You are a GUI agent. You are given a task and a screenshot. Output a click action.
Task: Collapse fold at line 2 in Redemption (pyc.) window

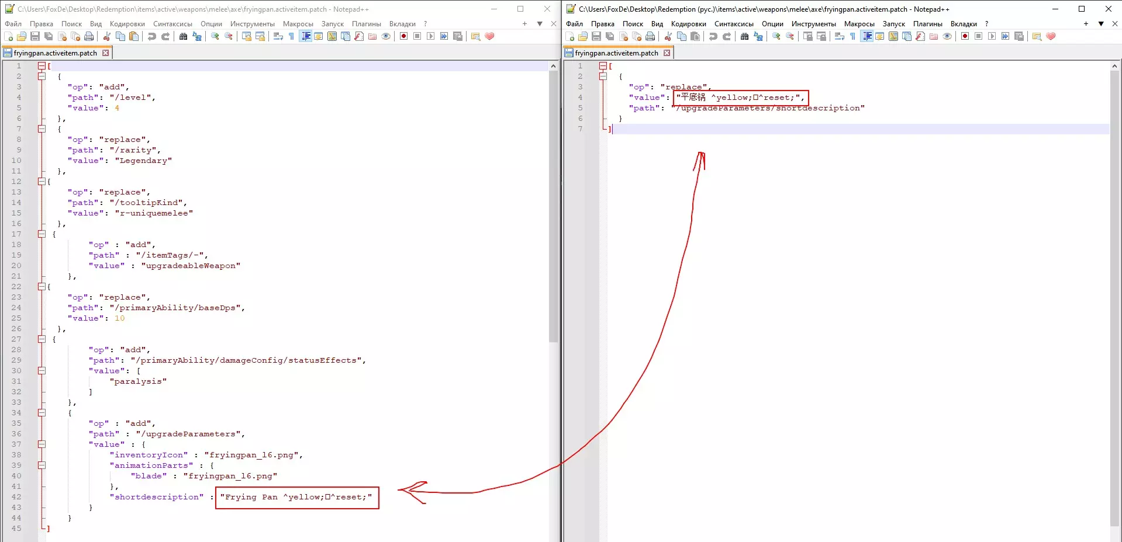[603, 77]
